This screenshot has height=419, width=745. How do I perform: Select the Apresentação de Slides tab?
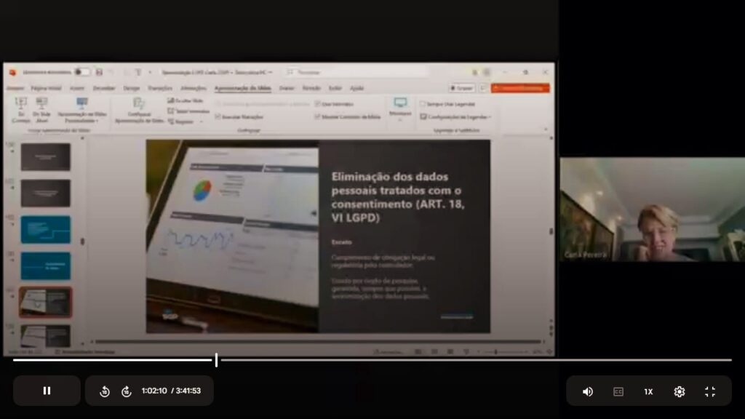coord(243,88)
